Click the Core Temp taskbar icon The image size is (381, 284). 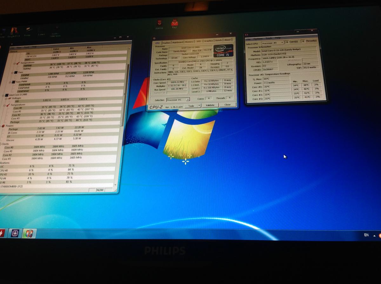click(x=29, y=234)
